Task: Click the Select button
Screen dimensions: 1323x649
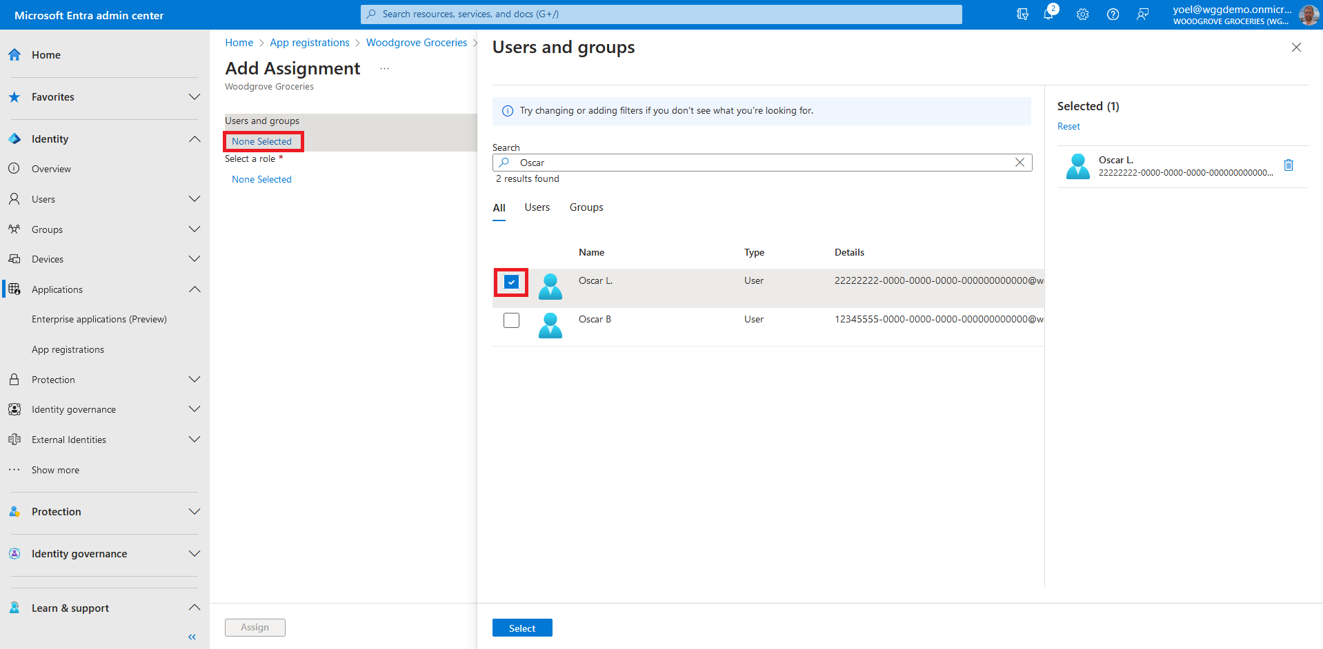Action: pyautogui.click(x=521, y=628)
